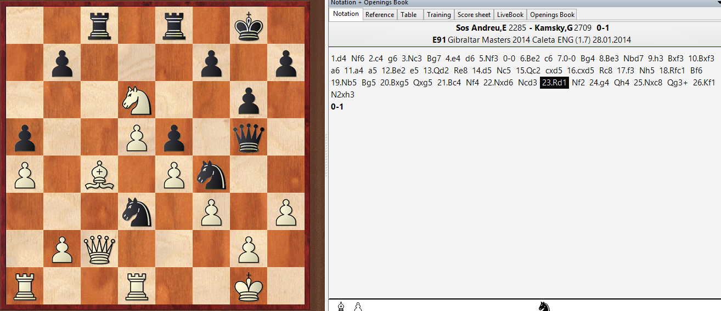Image resolution: width=721 pixels, height=311 pixels.
Task: Click the black knight on f4
Action: pyautogui.click(x=211, y=174)
